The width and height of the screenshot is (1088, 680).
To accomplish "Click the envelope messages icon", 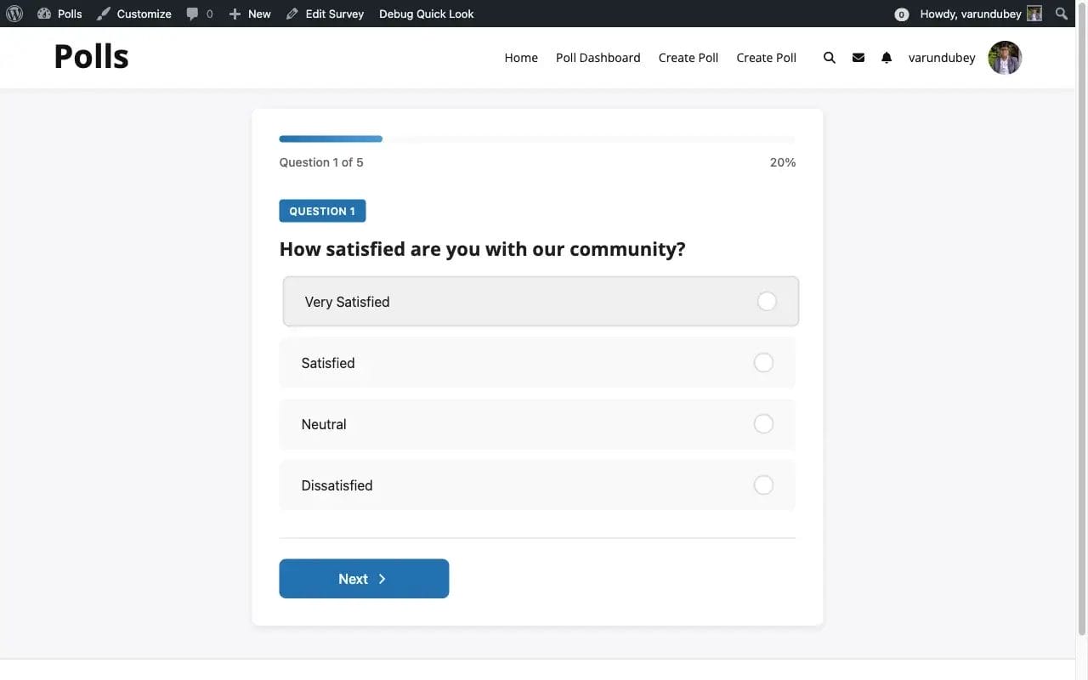I will pos(858,57).
